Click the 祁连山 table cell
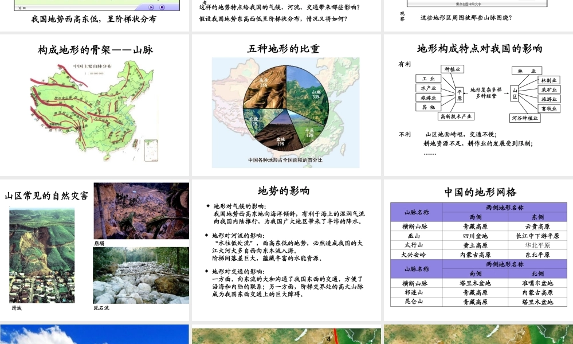573x344 pixels. [x=416, y=292]
